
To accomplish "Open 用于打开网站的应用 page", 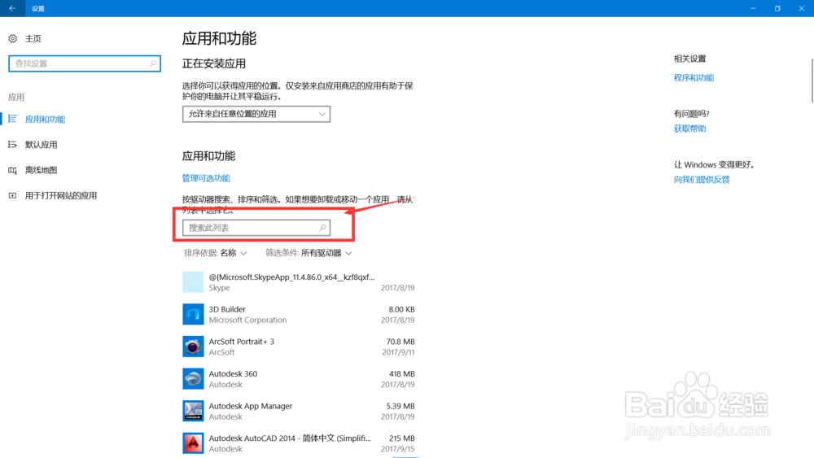I will 61,195.
